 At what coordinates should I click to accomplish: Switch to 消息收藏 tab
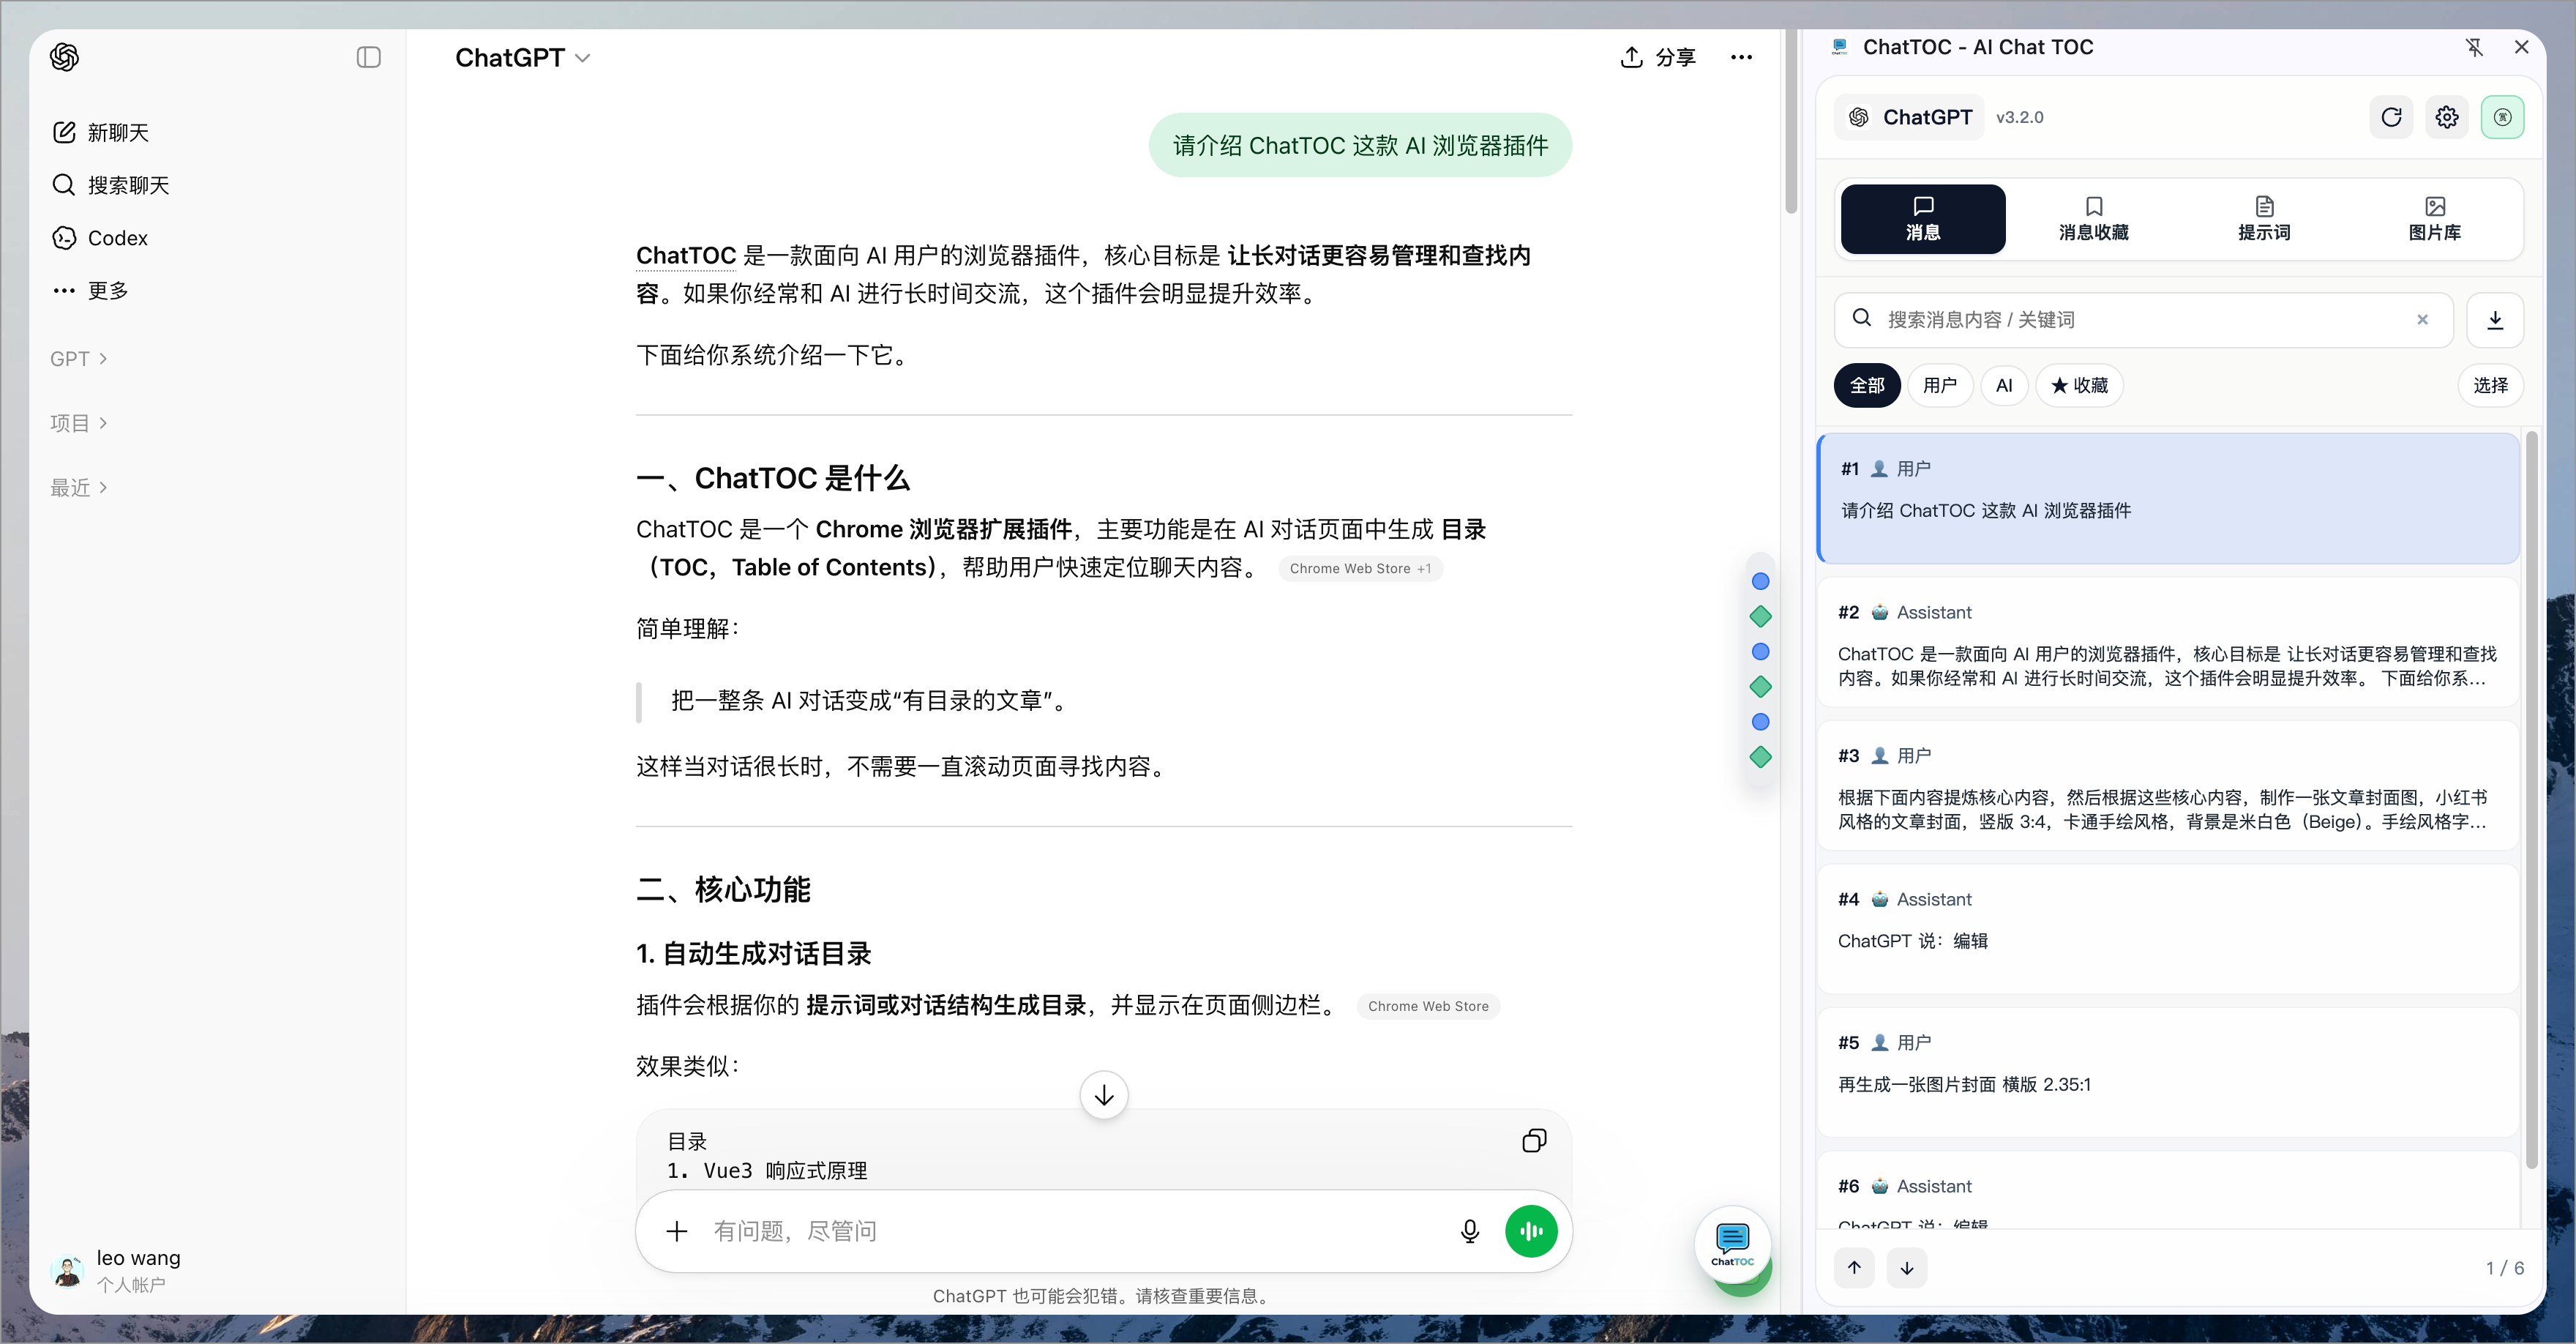(2093, 219)
